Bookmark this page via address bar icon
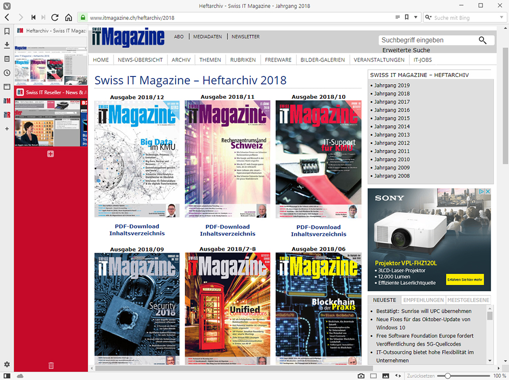Viewport: 509px width, 380px height. pyautogui.click(x=406, y=17)
